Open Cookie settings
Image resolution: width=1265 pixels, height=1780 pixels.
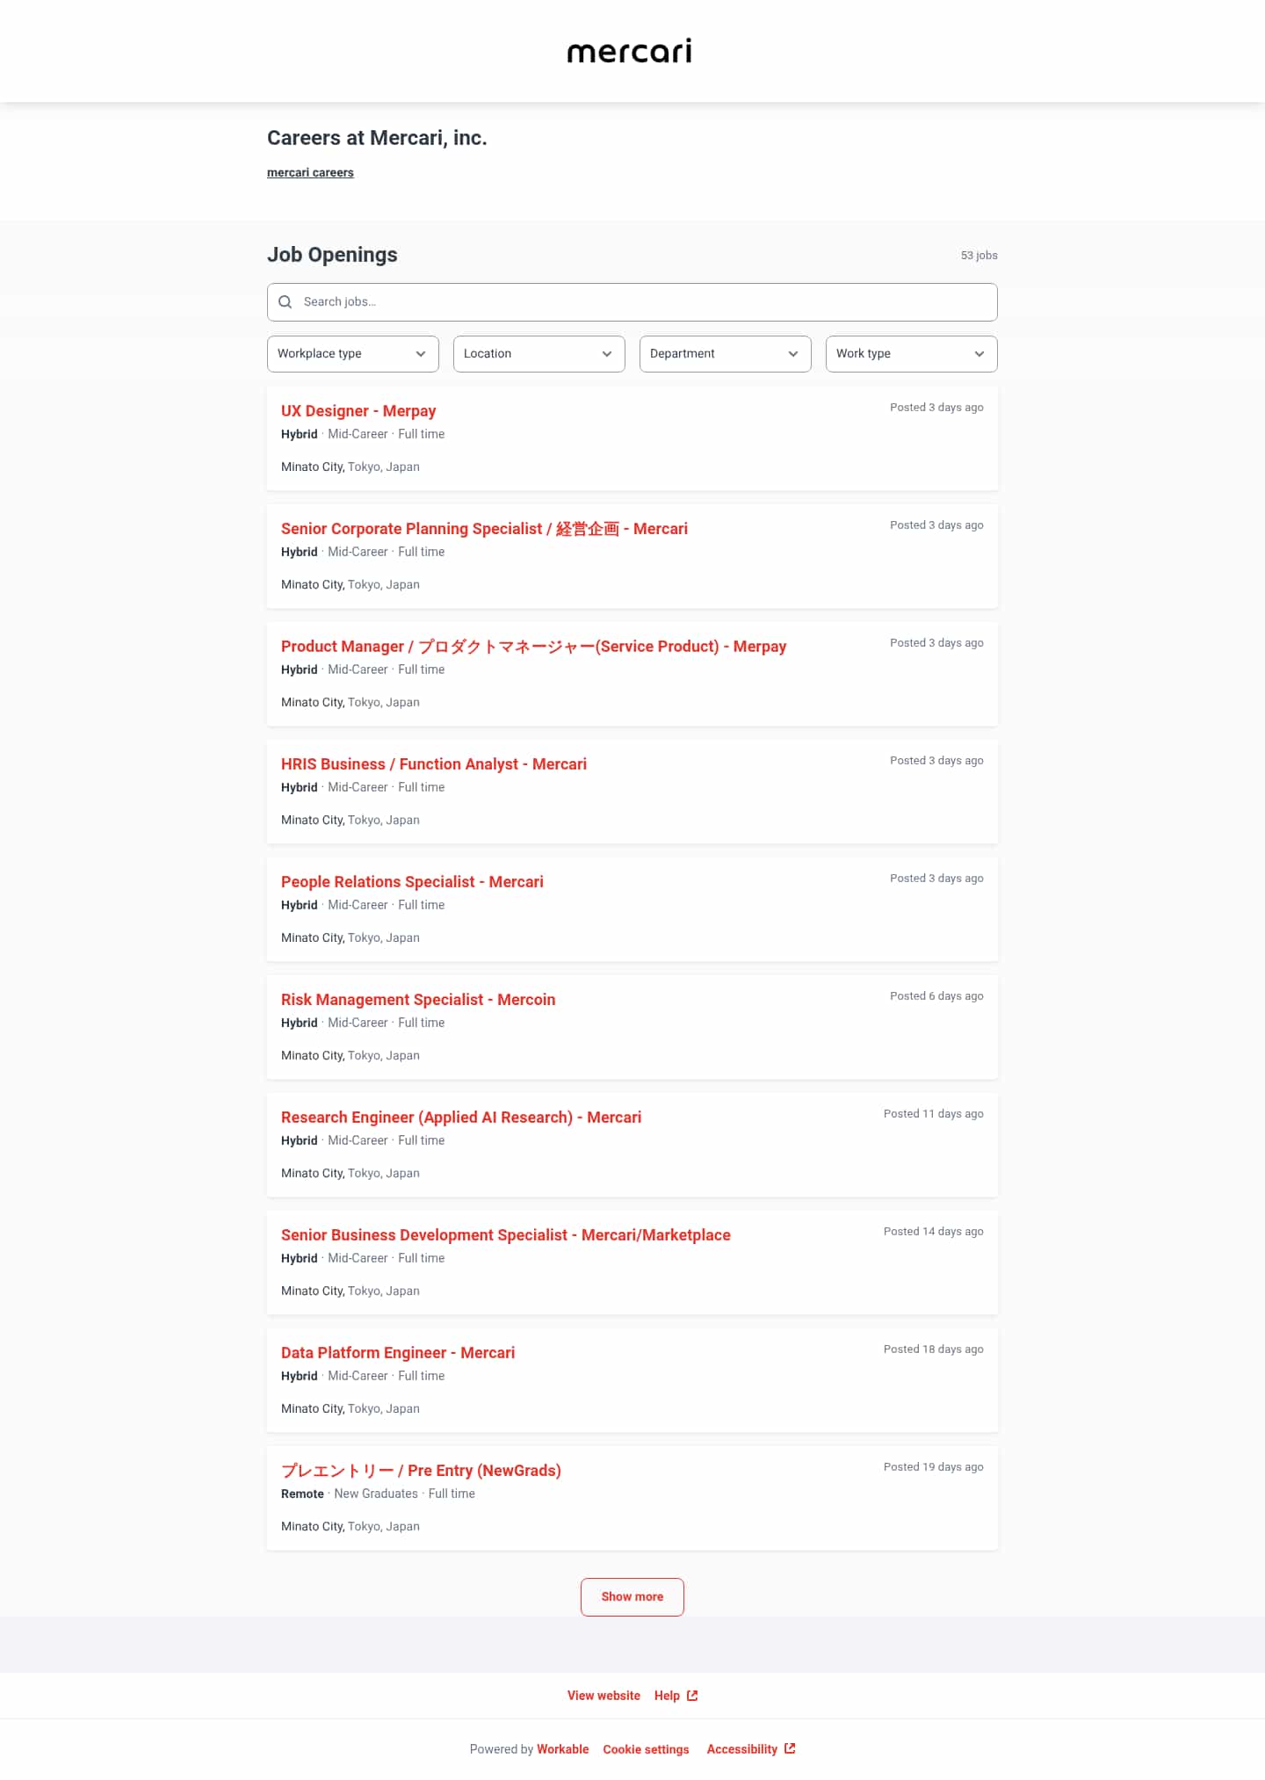[x=646, y=1749]
